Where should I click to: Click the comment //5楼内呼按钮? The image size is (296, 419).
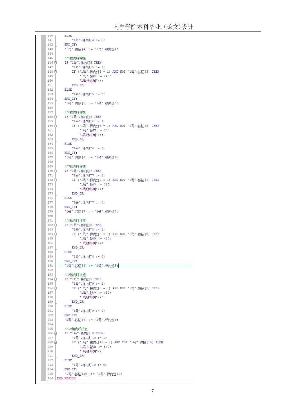pyautogui.click(x=75, y=58)
